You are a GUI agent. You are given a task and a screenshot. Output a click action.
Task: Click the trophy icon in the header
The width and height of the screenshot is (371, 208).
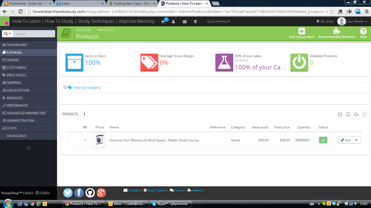pyautogui.click(x=195, y=22)
